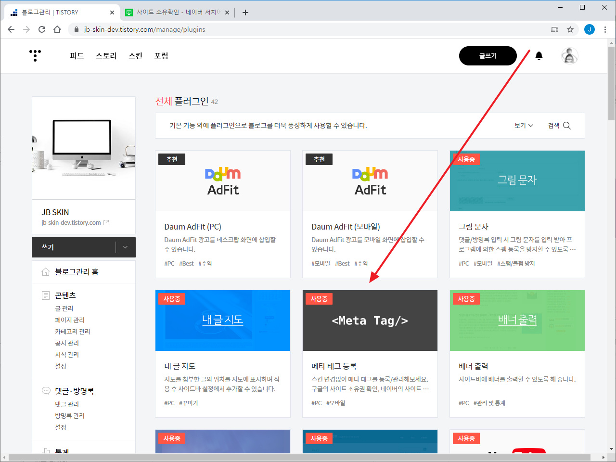The image size is (616, 462).
Task: Open 설정 under 콘텐츠
Action: 61,366
